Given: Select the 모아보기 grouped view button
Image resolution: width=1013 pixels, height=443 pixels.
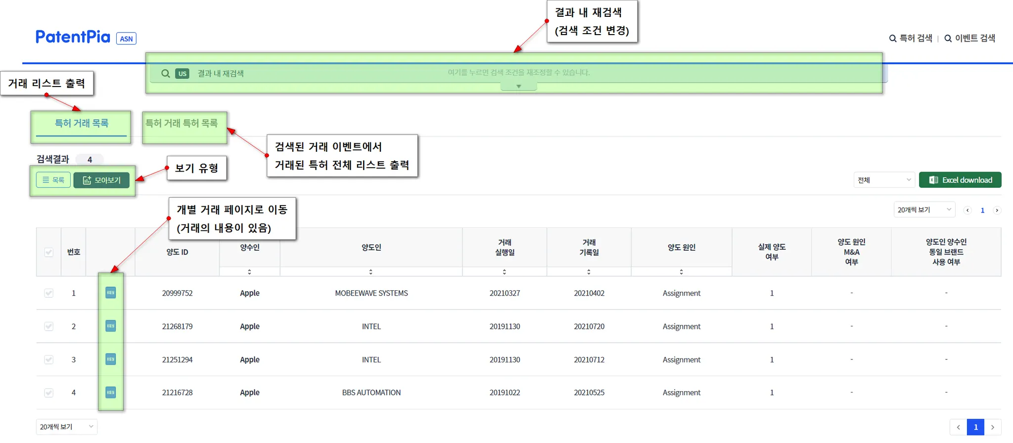Looking at the screenshot, I should [101, 180].
